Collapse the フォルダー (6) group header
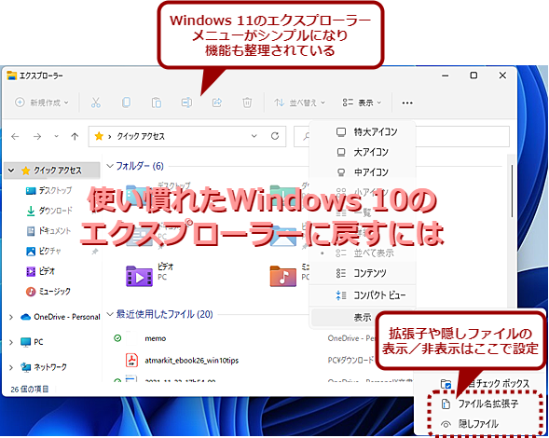Screen dimensions: 549x438 (110, 166)
